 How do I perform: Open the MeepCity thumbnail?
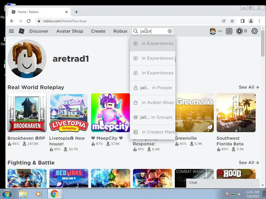click(x=110, y=113)
